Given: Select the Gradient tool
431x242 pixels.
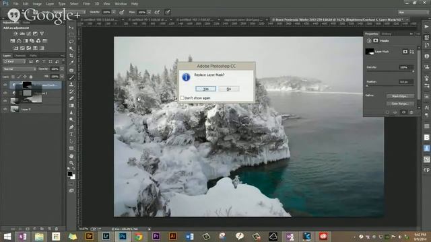Looking at the screenshot, I should [x=71, y=106].
